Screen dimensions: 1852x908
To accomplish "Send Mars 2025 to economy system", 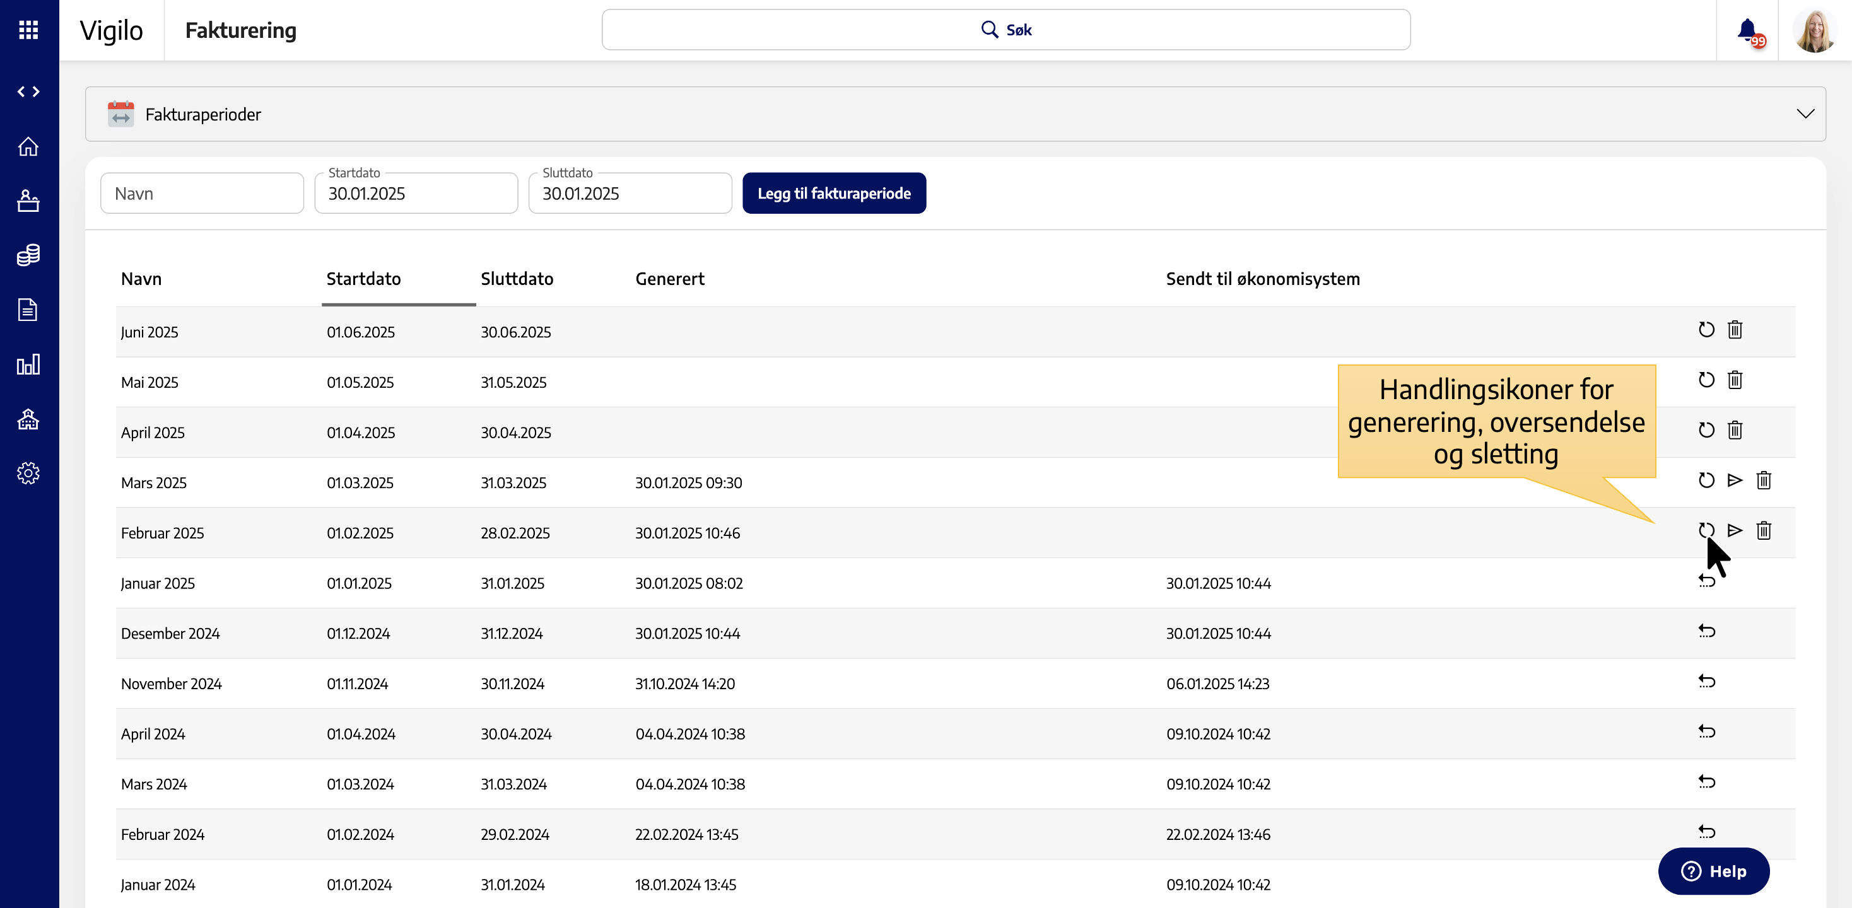I will point(1735,480).
